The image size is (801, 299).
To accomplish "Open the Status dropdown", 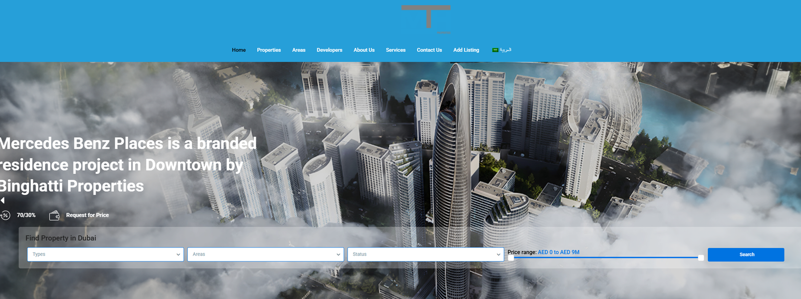I will [426, 254].
